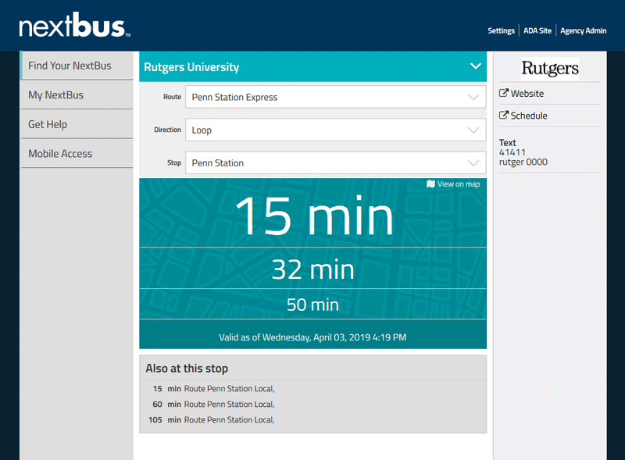The width and height of the screenshot is (625, 460).
Task: Click the 50 min prediction
Action: 313,305
